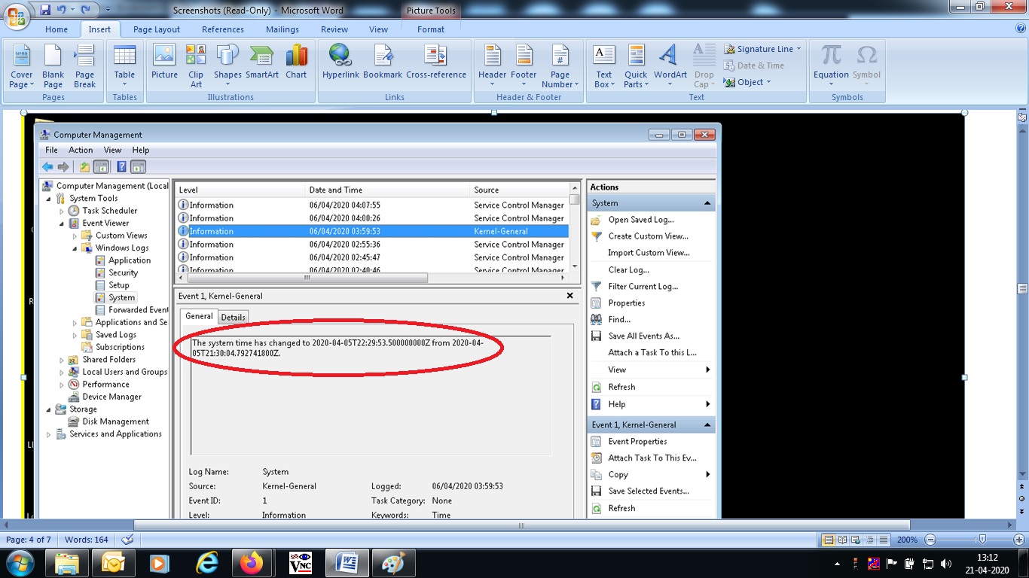Open the Page Number options
1029x578 pixels.
click(x=560, y=66)
